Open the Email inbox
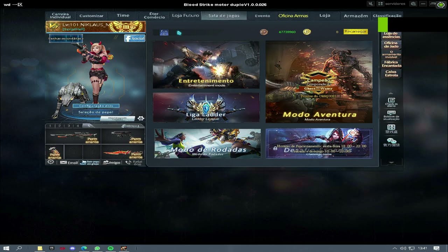This screenshot has width=448, height=252. tap(69, 162)
